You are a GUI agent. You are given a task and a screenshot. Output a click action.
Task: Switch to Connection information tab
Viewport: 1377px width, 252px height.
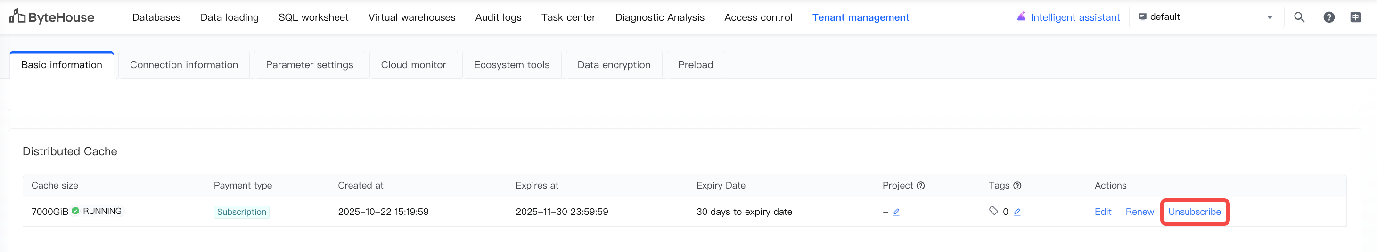[184, 65]
